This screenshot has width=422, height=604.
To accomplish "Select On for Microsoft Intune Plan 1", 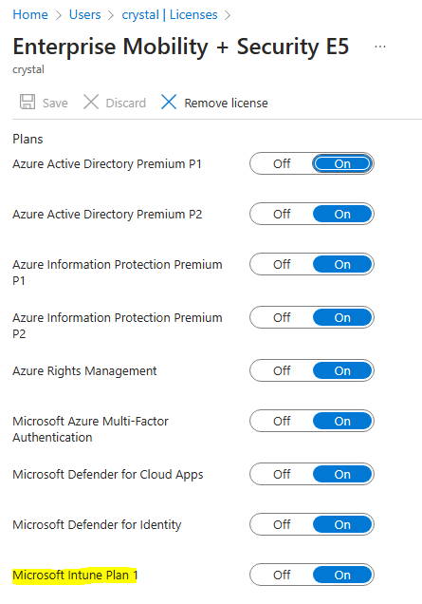I will point(342,575).
